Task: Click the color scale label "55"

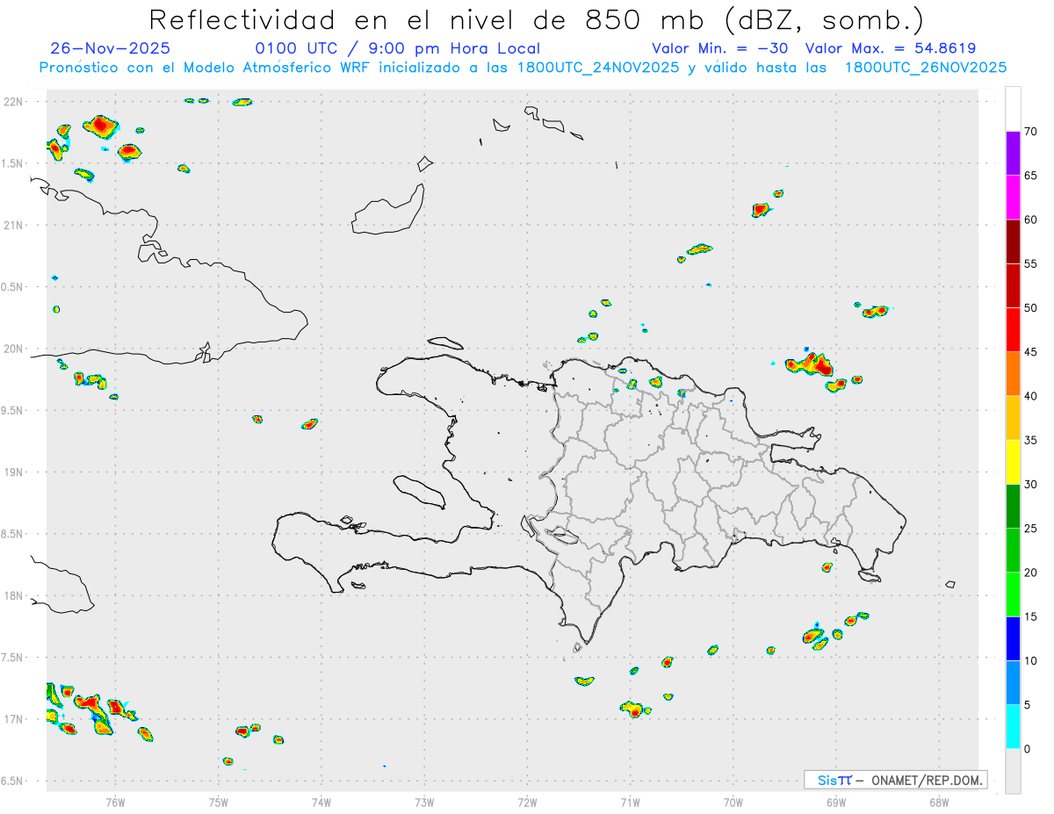Action: 1030,264
